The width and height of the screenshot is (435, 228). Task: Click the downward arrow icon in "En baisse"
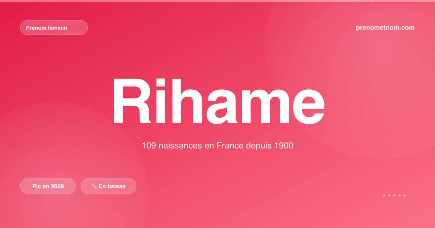(94, 186)
